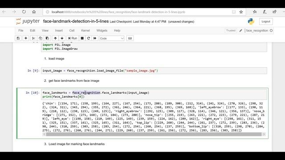The image size is (285, 160).
Task: Add page to favorites star icon
Action: pyautogui.click(x=241, y=12)
